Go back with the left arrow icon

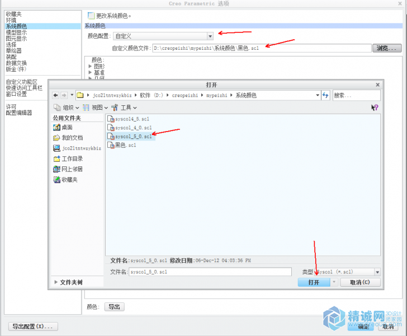click(x=55, y=95)
